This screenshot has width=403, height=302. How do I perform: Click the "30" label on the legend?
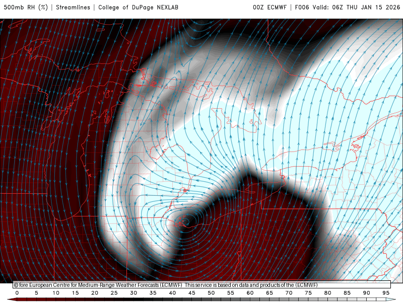(133, 293)
